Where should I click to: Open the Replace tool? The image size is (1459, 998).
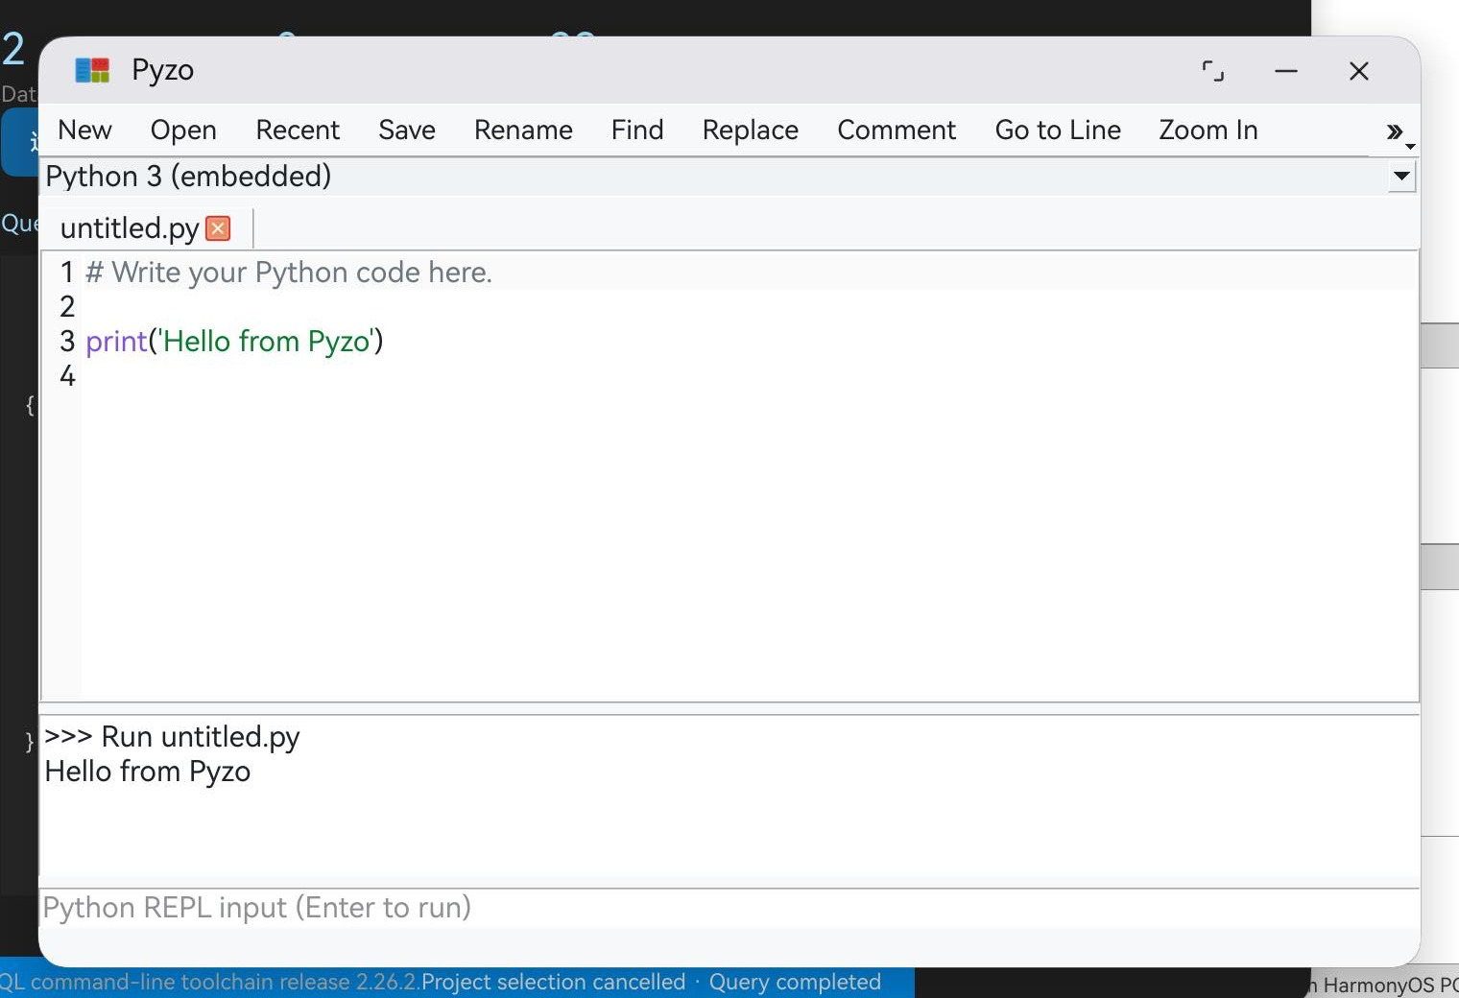tap(751, 130)
